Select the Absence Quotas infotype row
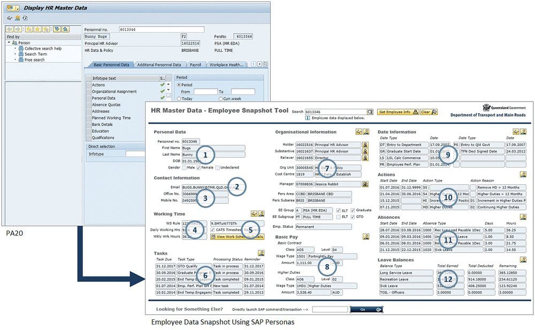535x330 pixels. [126, 105]
